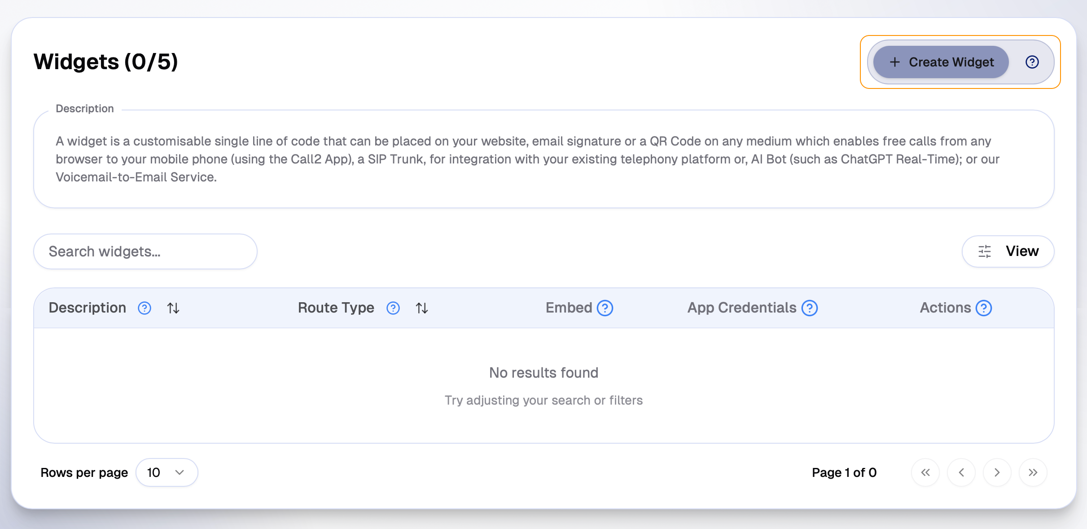Screen dimensions: 1087x529
Task: Open help for Description column
Action: pos(145,308)
